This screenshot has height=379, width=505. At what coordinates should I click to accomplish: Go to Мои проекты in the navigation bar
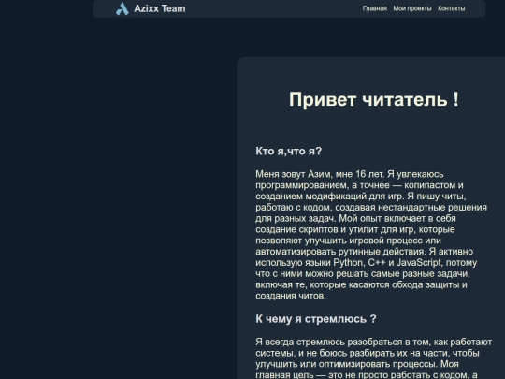pos(412,8)
